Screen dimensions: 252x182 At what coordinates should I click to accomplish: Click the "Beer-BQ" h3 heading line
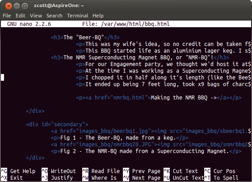[85, 37]
